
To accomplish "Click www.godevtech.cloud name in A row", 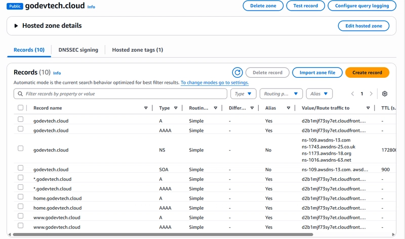I will pos(57,218).
